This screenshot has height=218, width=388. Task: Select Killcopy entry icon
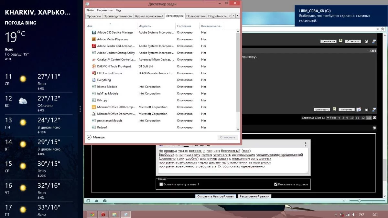(94, 100)
